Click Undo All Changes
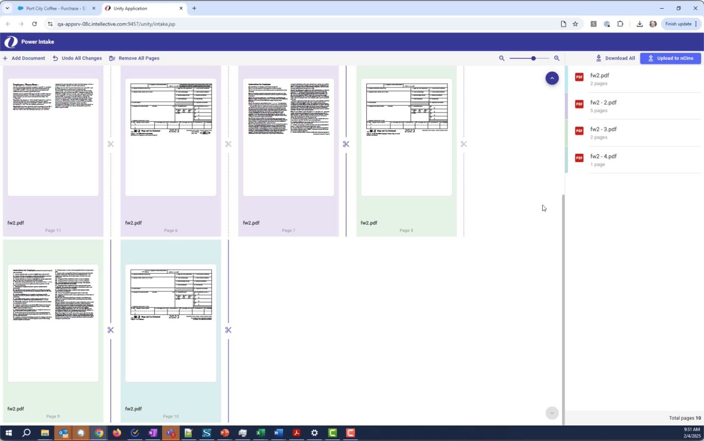This screenshot has width=704, height=441. 77,58
